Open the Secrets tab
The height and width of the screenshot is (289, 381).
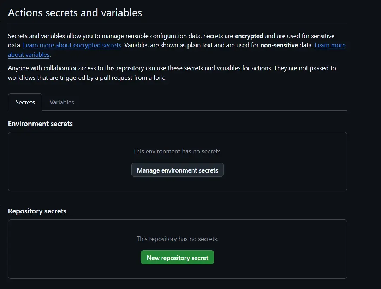[x=25, y=102]
